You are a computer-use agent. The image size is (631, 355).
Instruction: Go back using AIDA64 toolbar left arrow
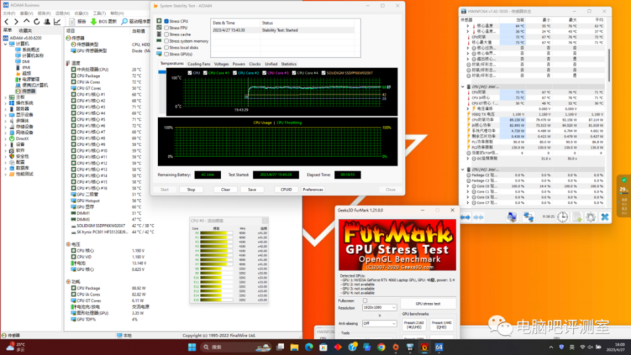coord(7,22)
